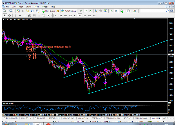
Task: Open the Window menu
Action: (x=45, y=7)
